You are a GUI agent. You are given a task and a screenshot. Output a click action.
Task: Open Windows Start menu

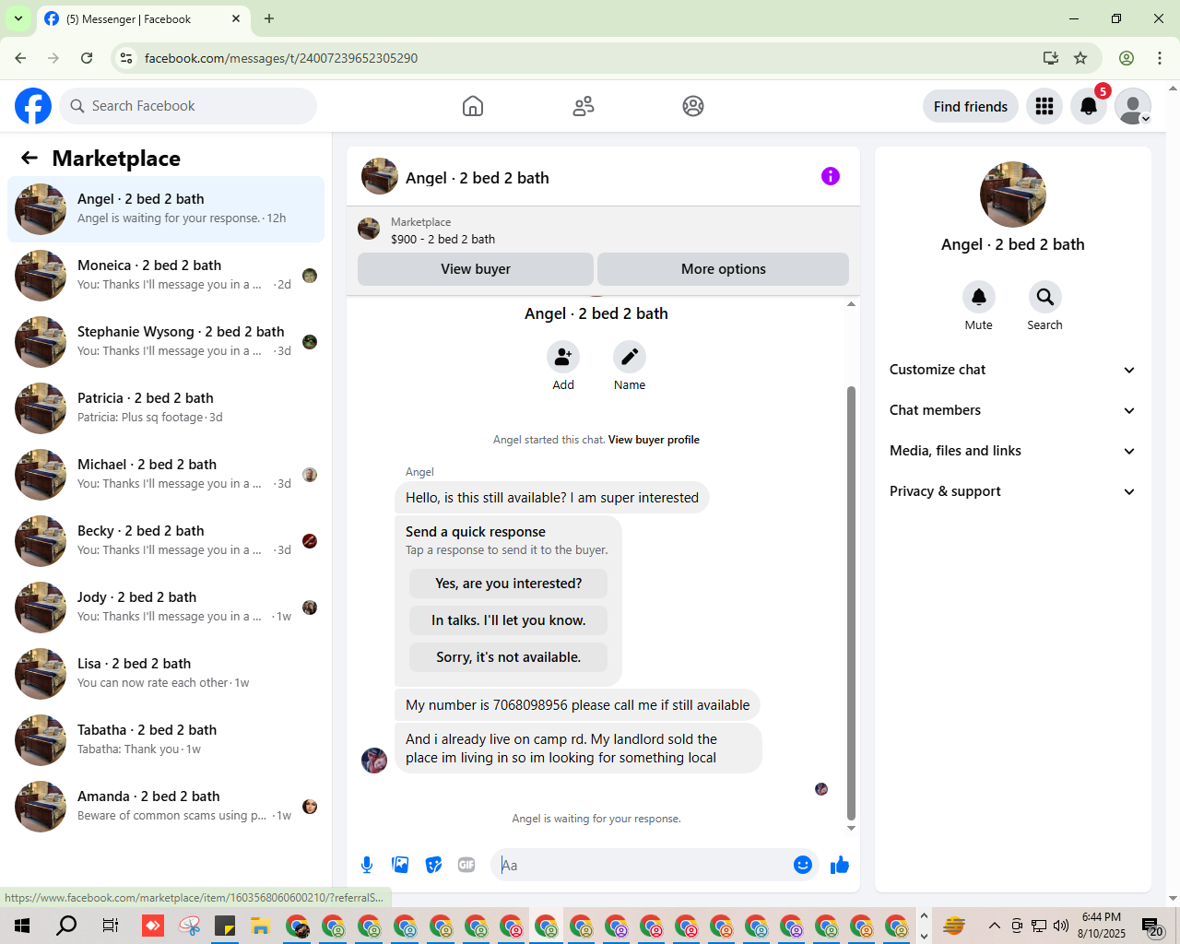click(22, 926)
